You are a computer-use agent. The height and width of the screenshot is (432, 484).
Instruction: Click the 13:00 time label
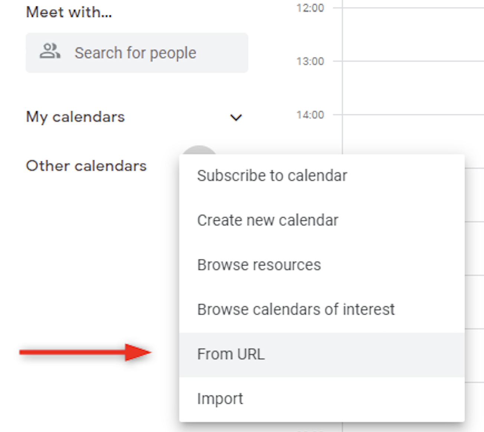click(310, 61)
